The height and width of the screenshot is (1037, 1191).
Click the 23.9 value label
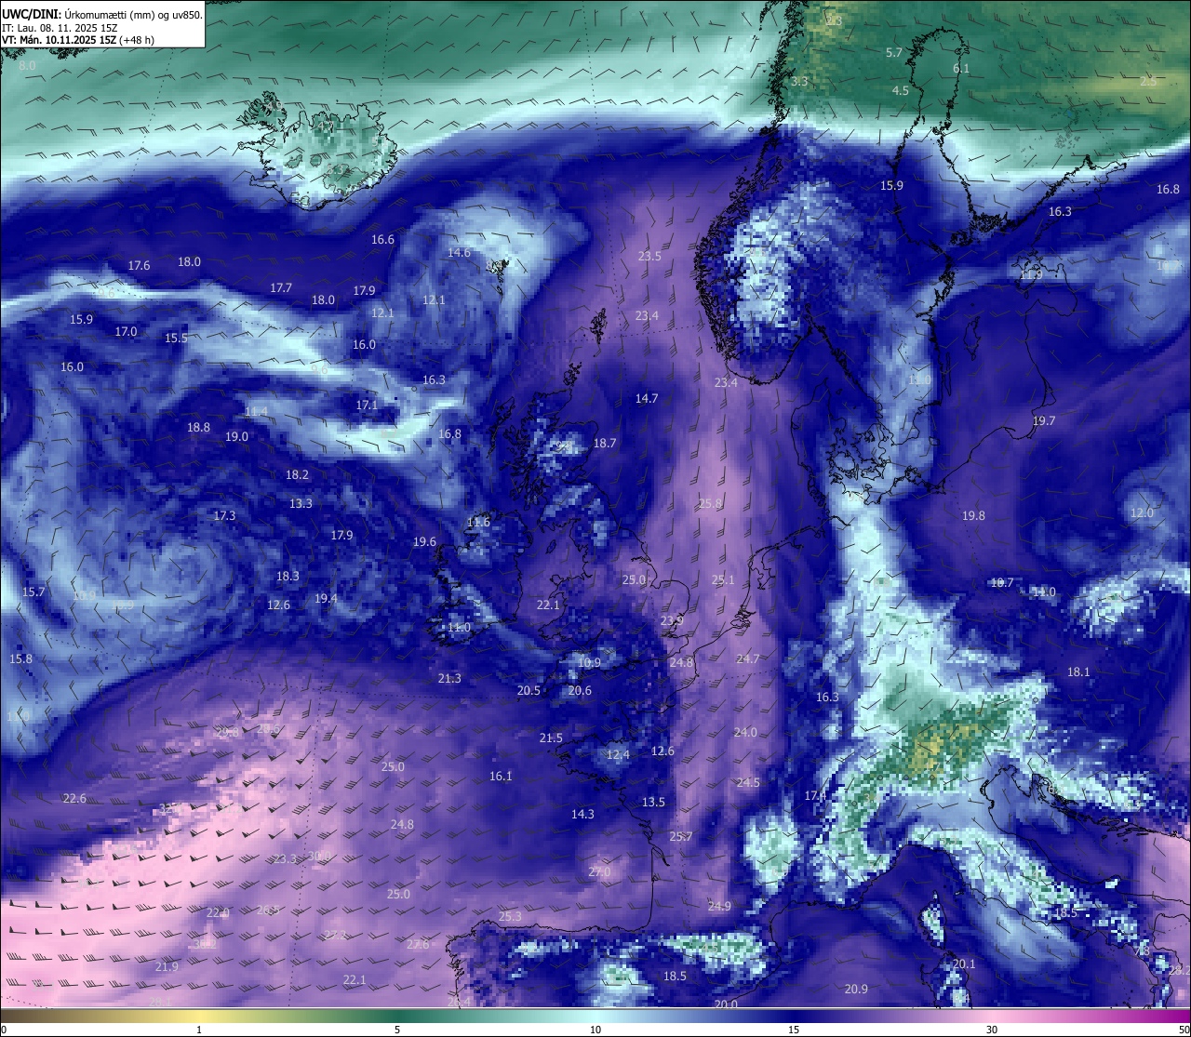pyautogui.click(x=672, y=620)
